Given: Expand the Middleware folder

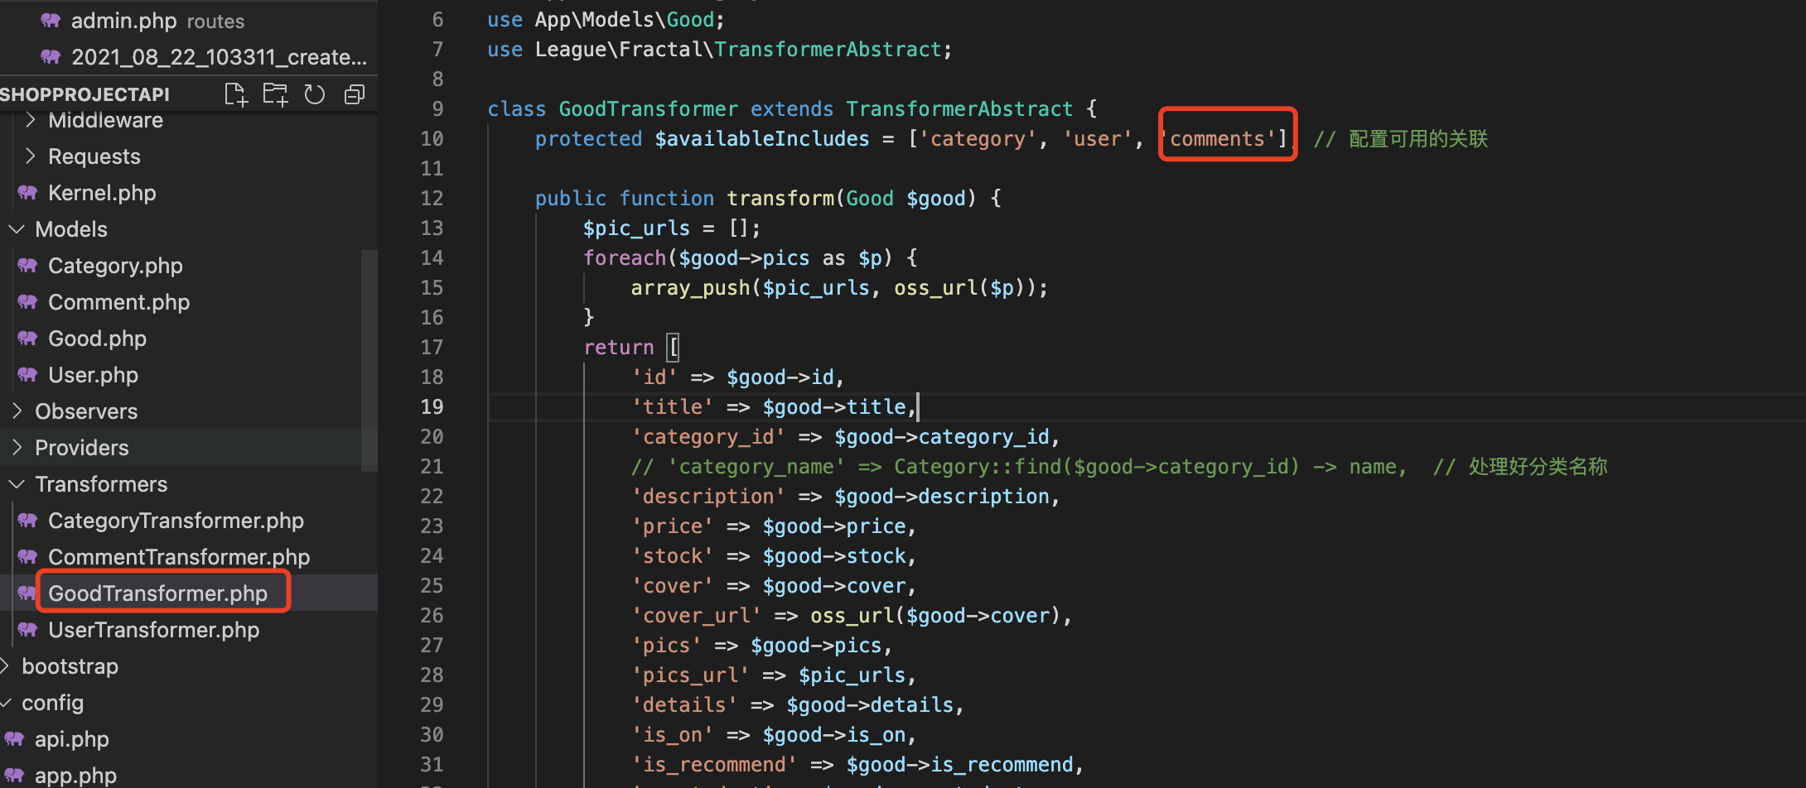Looking at the screenshot, I should tap(31, 120).
